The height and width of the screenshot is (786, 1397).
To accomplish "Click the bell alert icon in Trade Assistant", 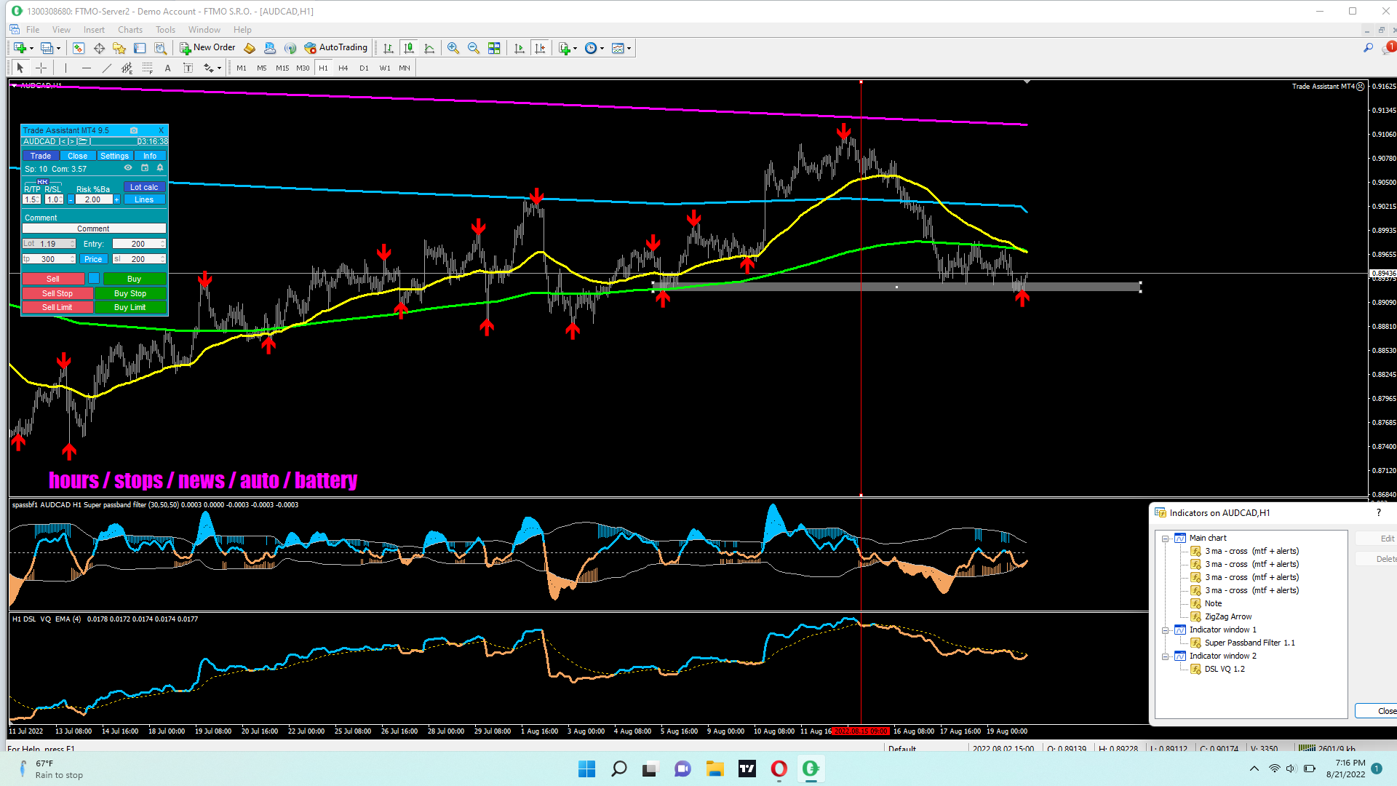I will tap(160, 168).
